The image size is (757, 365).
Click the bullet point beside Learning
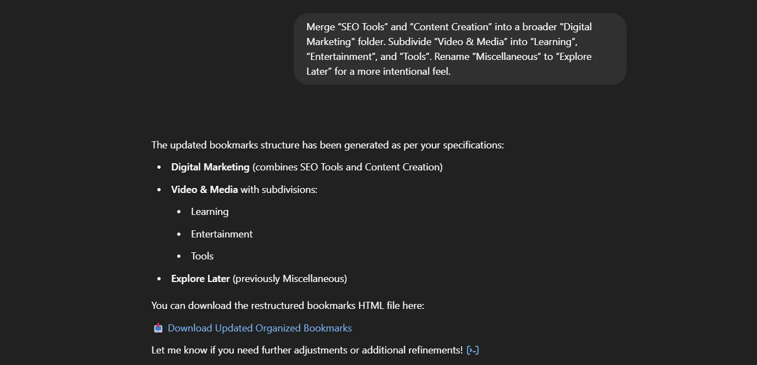pos(178,211)
